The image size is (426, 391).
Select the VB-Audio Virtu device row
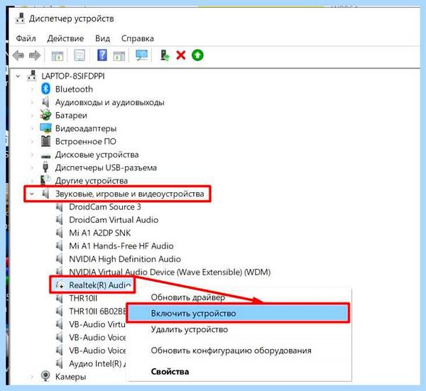point(97,324)
